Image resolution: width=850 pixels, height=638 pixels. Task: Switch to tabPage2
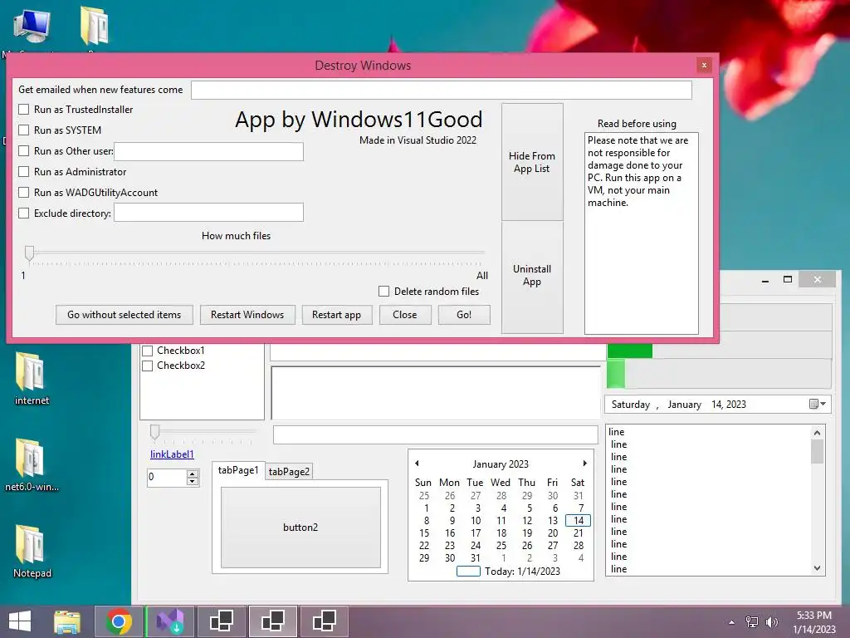pyautogui.click(x=289, y=472)
